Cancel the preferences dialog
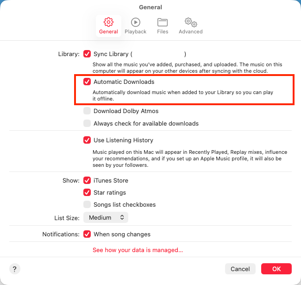 pos(240,269)
